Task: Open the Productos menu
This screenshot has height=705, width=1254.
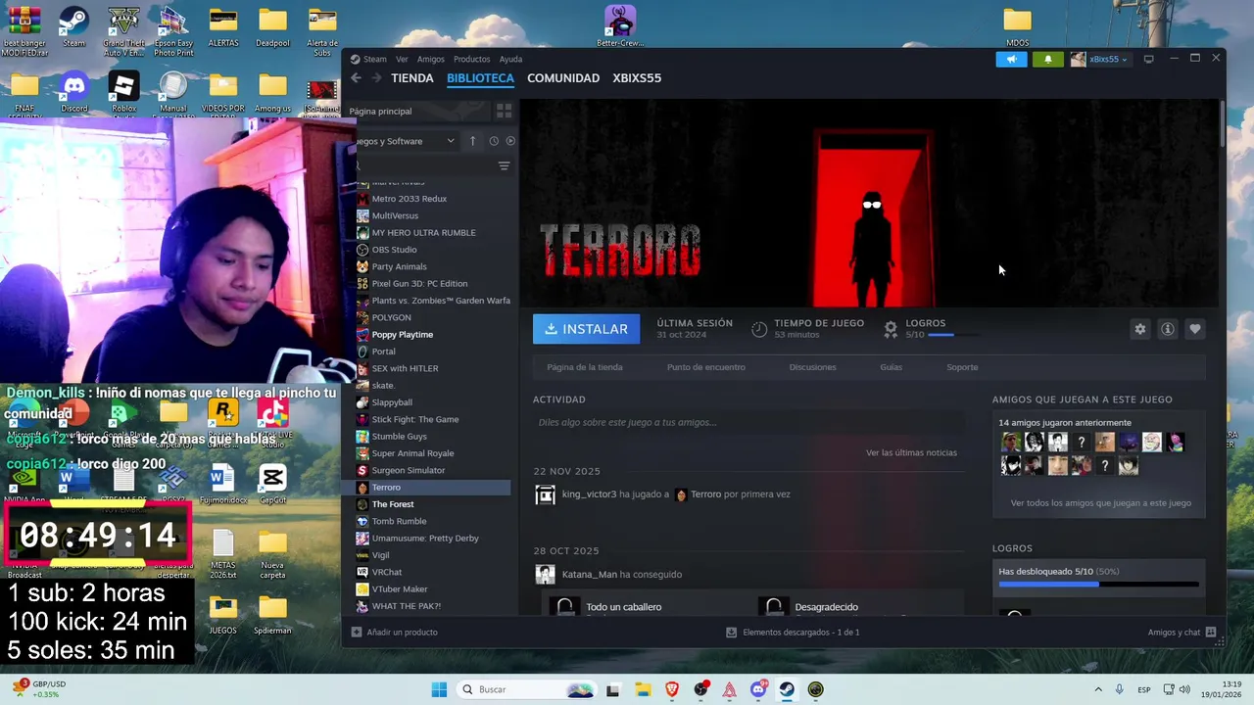Action: pos(471,59)
